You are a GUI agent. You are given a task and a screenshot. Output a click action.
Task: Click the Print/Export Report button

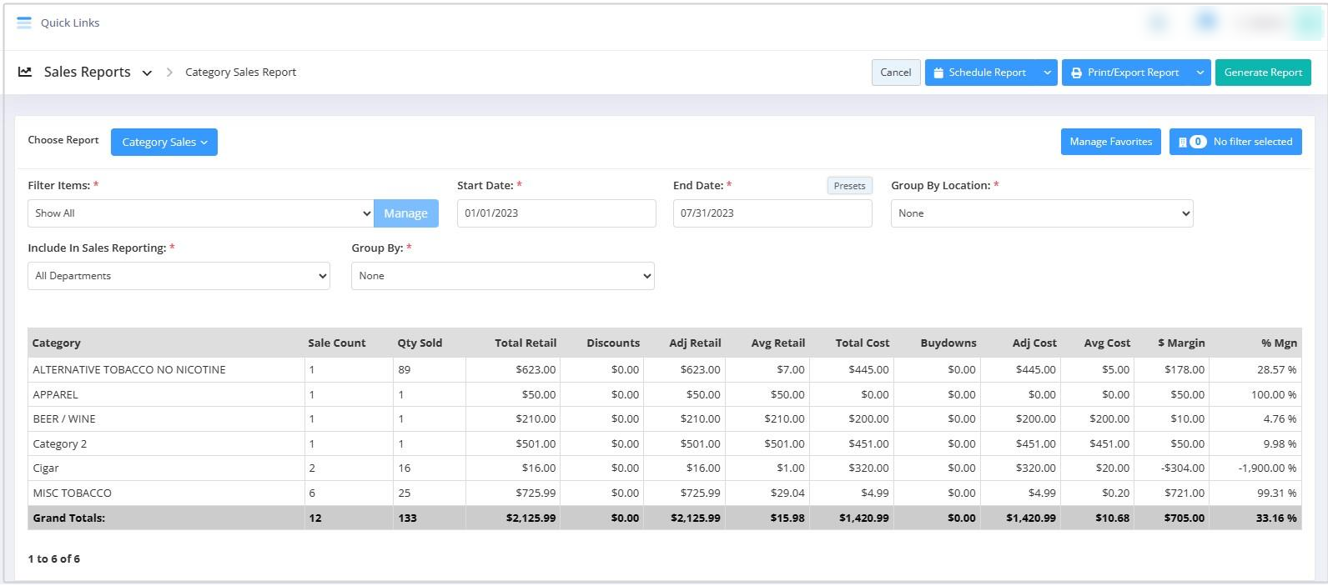(x=1125, y=73)
